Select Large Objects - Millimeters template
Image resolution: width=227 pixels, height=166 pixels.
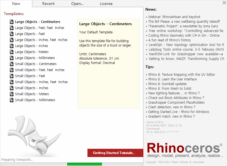pyautogui.click(x=35, y=58)
